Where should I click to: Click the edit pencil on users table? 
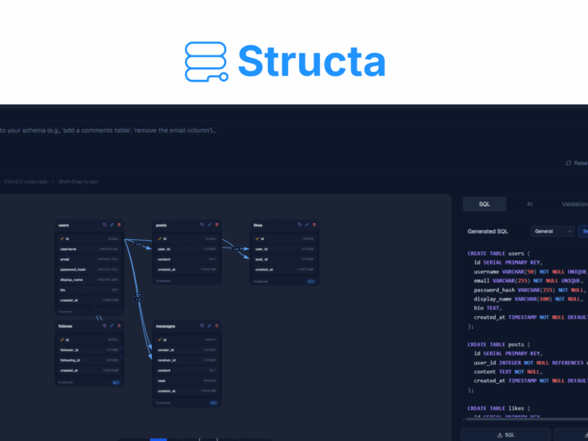tap(112, 225)
